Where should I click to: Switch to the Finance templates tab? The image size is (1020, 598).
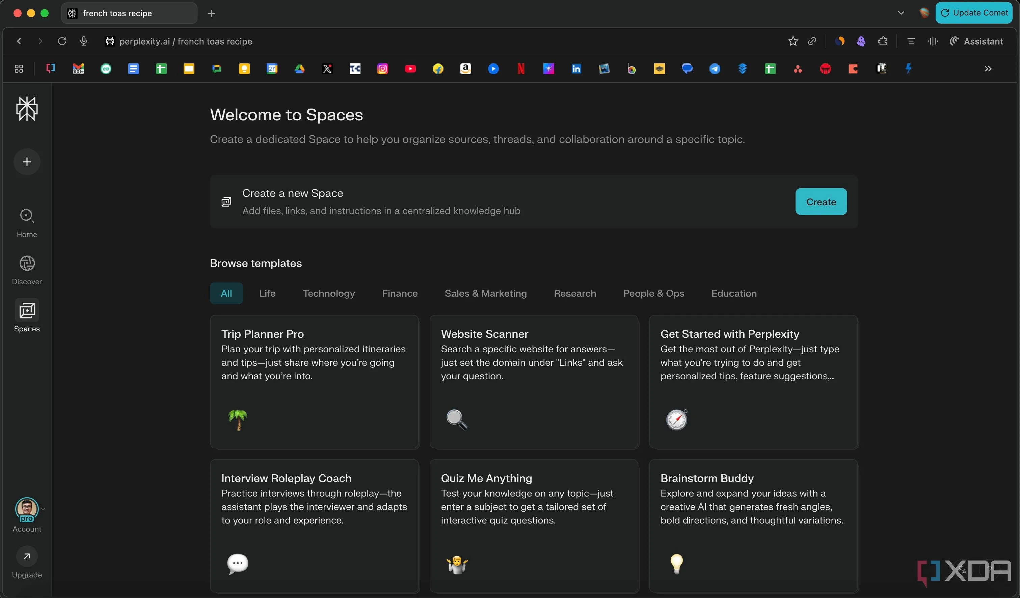(x=400, y=293)
